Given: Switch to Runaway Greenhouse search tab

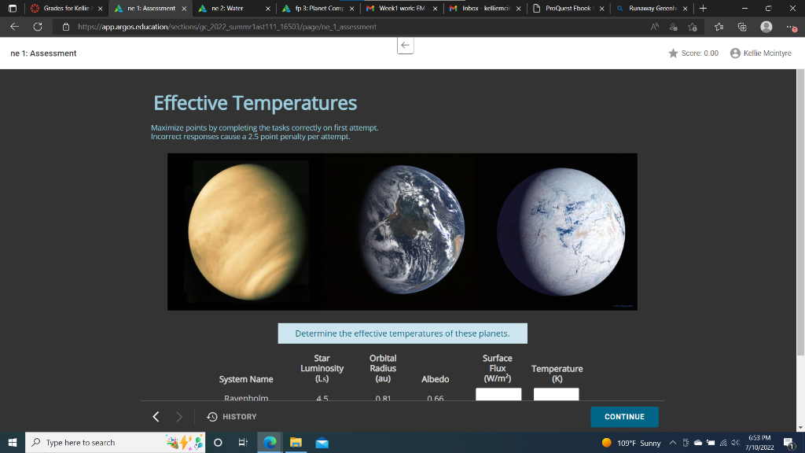Looking at the screenshot, I should point(652,8).
